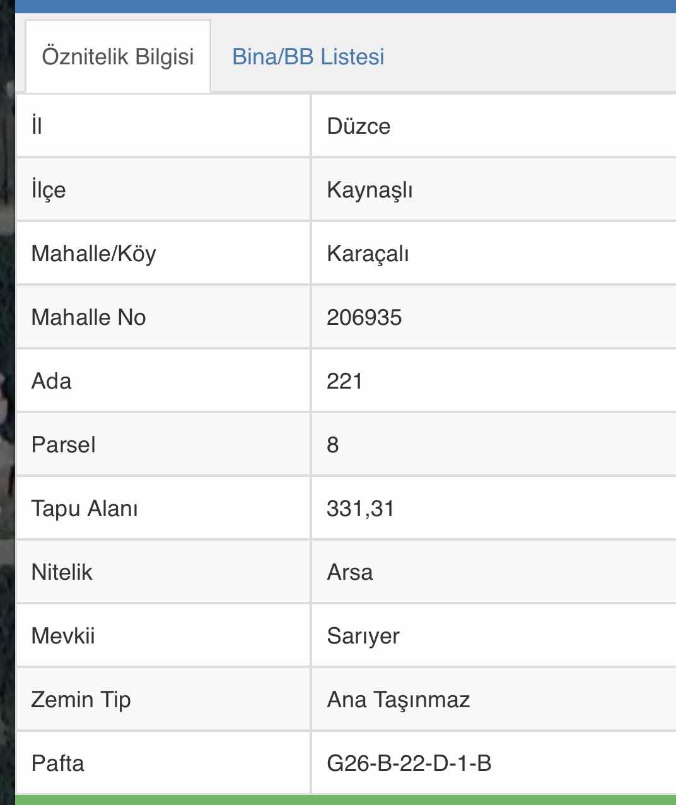Viewport: 676px width, 805px height.
Task: Select the Parsel value 8
Action: 333,445
